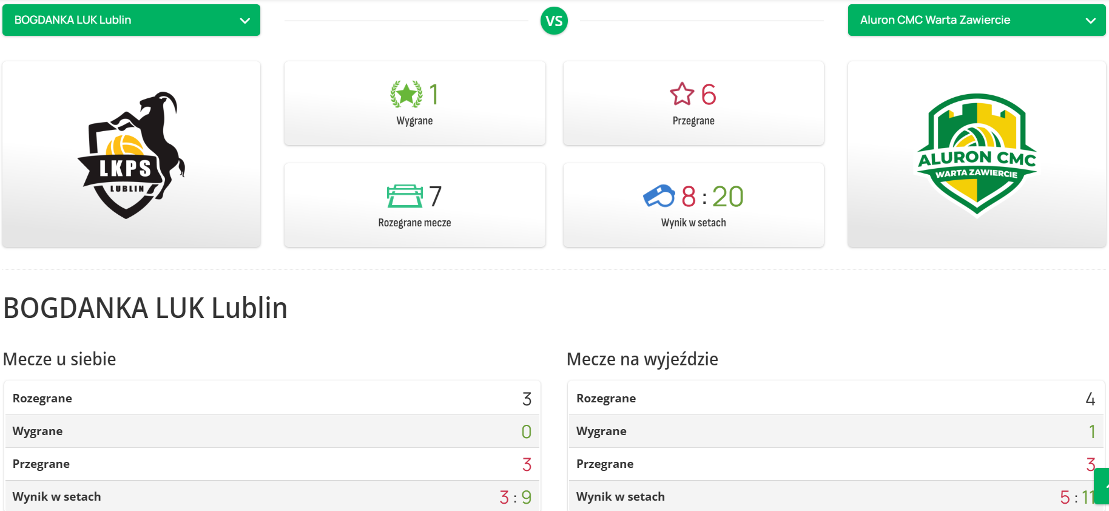Click the red star Przegrane icon
The width and height of the screenshot is (1109, 511).
(682, 95)
